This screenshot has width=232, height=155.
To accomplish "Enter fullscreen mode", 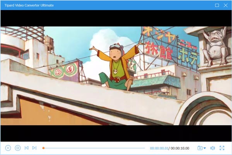I will click(x=222, y=148).
